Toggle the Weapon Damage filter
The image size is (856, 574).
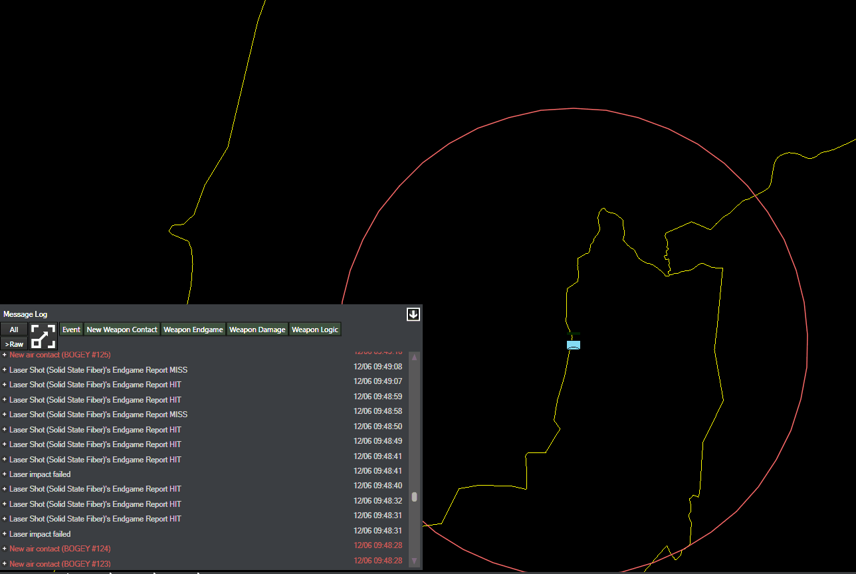257,330
